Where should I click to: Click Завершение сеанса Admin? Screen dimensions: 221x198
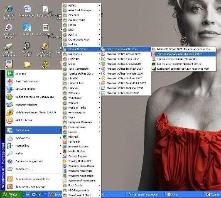pyautogui.click(x=34, y=179)
